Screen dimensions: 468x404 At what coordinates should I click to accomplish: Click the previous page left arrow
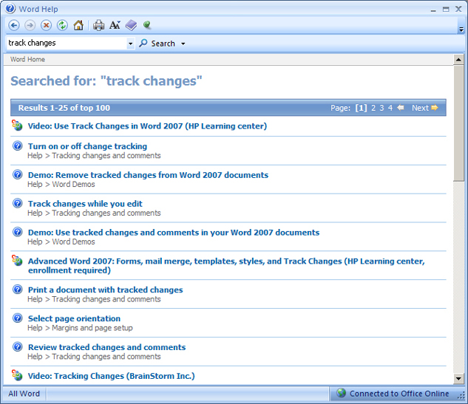click(401, 108)
